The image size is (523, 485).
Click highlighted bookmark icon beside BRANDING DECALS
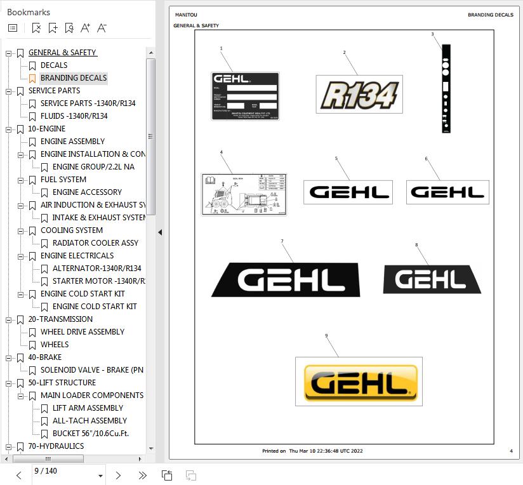click(32, 78)
